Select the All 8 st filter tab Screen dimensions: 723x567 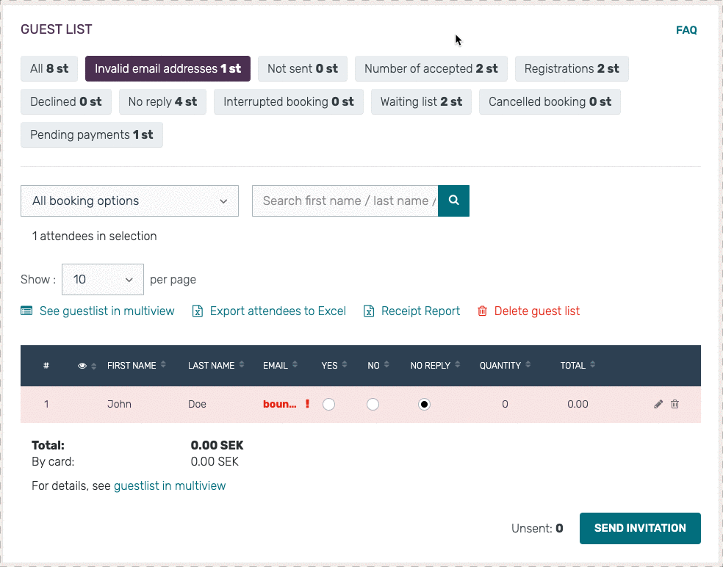[49, 69]
